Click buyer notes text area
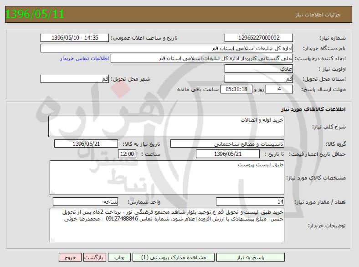This screenshot has width=359, height=267. click(x=167, y=226)
